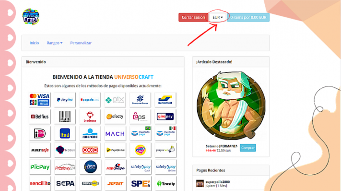
Task: Select the OXXO payment icon
Action: point(90,150)
